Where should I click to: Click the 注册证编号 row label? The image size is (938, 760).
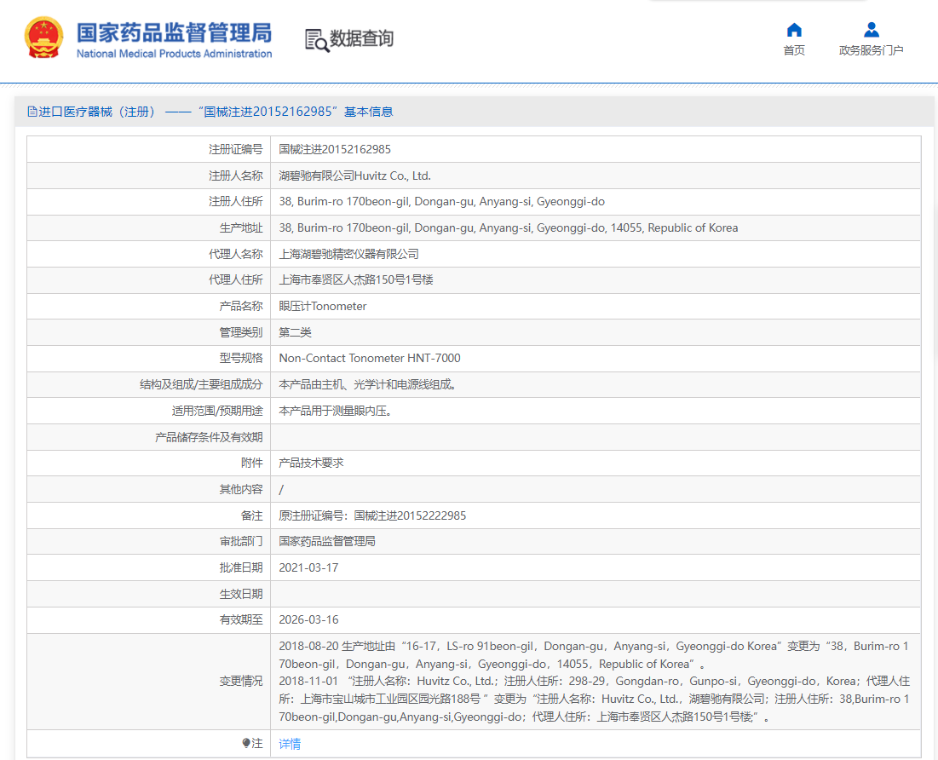(236, 150)
